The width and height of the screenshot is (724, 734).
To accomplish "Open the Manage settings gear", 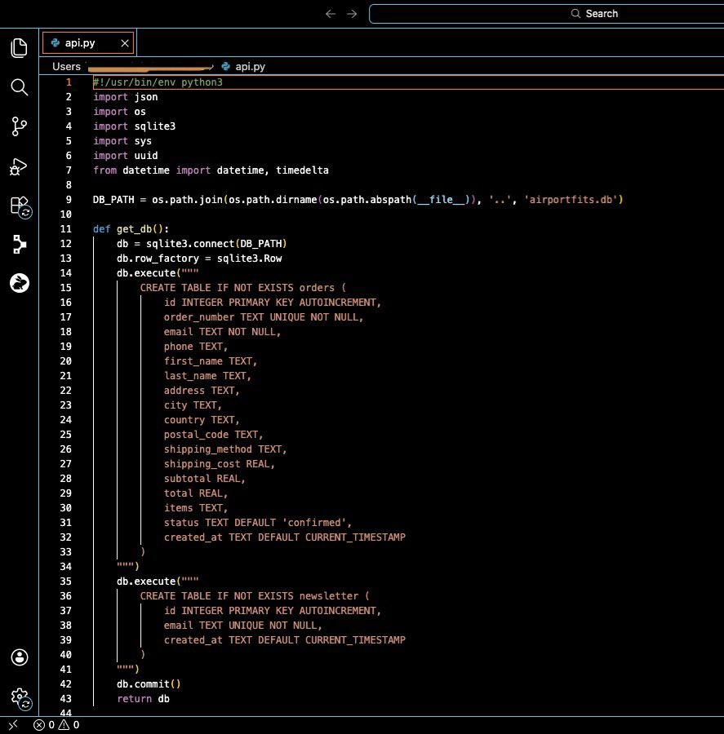I will [20, 698].
